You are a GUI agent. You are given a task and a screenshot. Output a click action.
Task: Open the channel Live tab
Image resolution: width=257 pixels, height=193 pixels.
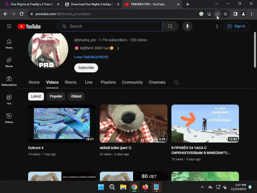(x=89, y=82)
